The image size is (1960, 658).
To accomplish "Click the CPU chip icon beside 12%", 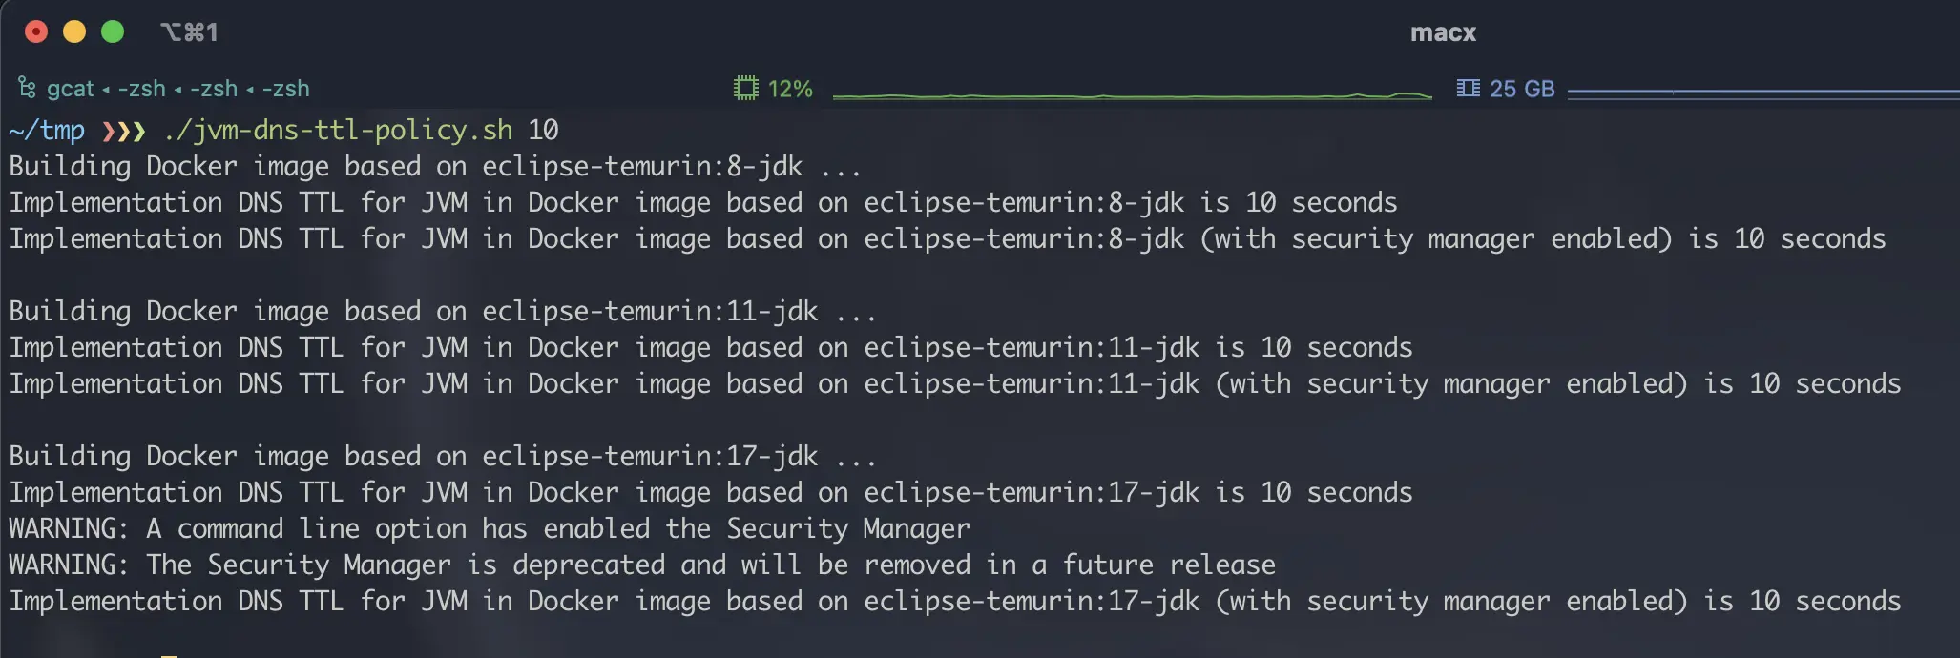I will click(745, 89).
